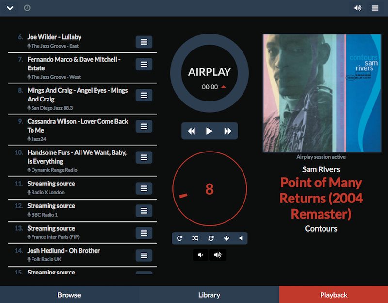Toggle single track mode
The image size is (388, 303).
pos(211,238)
